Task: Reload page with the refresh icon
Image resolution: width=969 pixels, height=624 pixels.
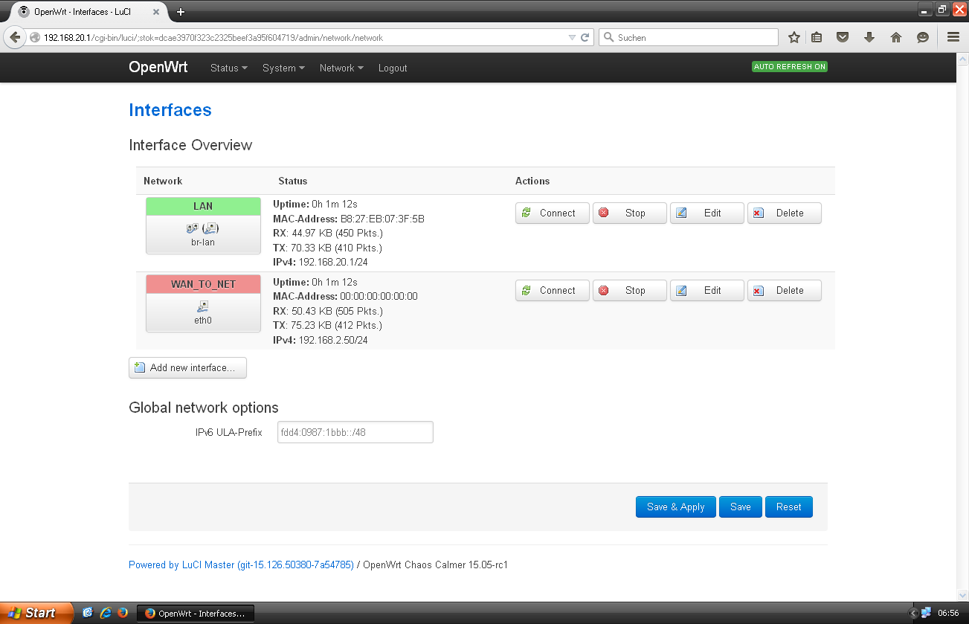Action: [x=585, y=37]
